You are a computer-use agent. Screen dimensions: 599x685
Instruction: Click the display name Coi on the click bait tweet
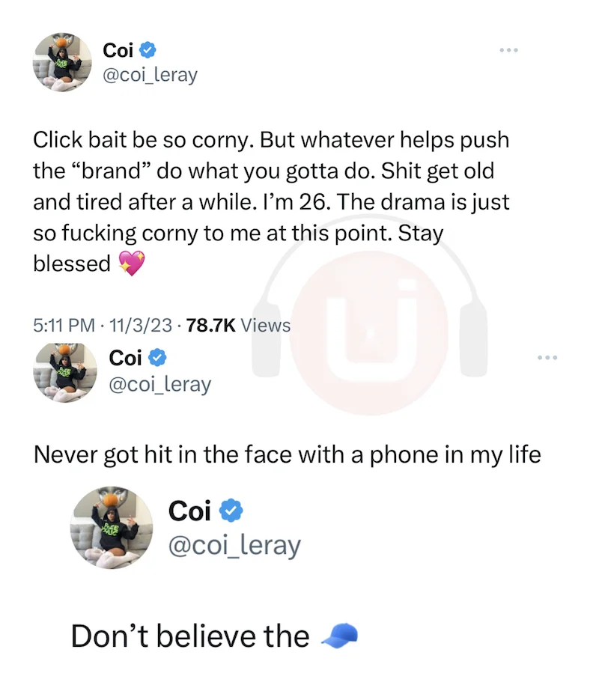point(118,50)
